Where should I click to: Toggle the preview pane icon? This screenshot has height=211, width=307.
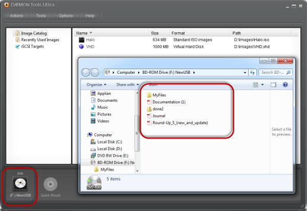(273, 85)
